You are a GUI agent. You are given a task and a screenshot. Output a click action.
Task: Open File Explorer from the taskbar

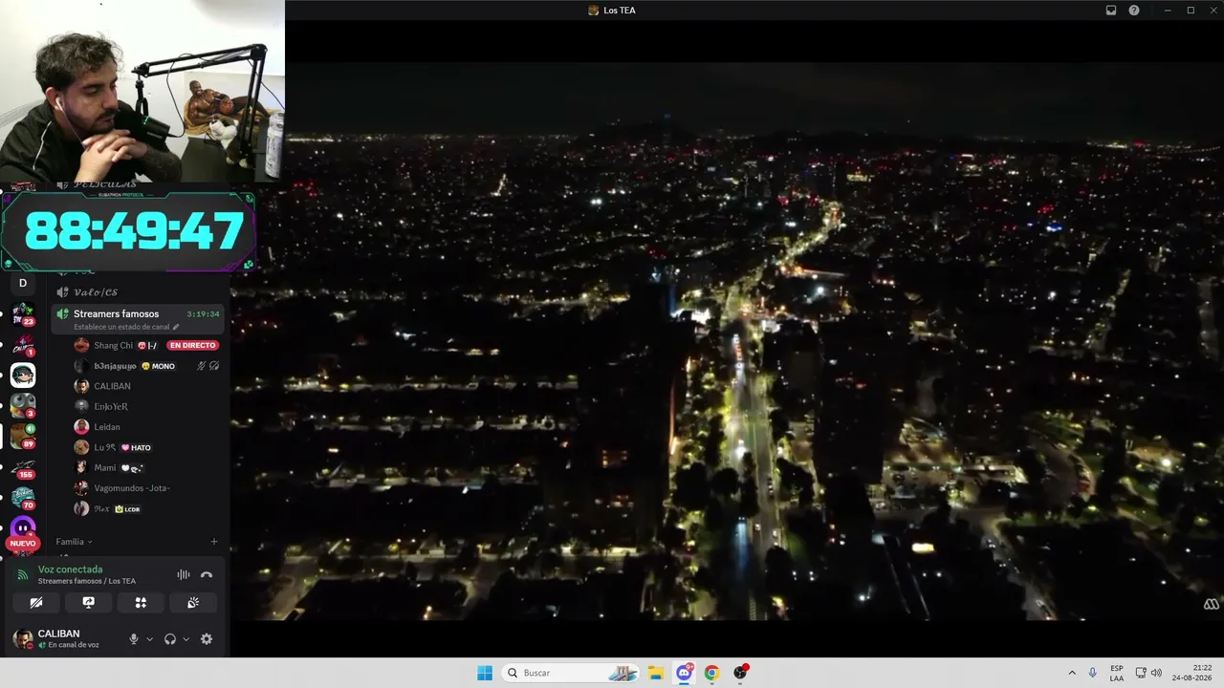click(656, 673)
